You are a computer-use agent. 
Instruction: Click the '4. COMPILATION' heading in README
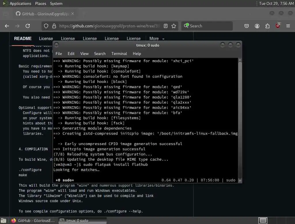(x=33, y=149)
